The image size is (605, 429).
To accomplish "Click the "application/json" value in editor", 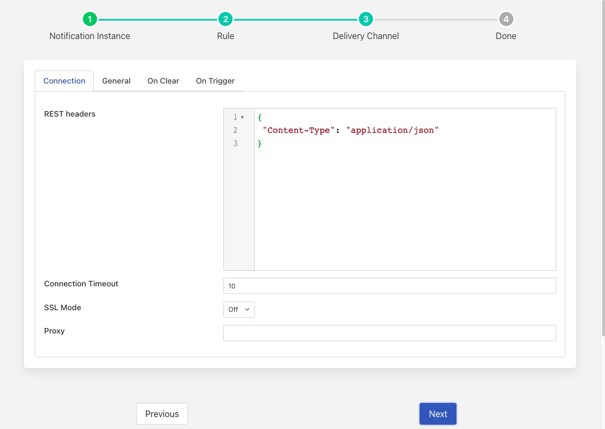I will pyautogui.click(x=392, y=130).
